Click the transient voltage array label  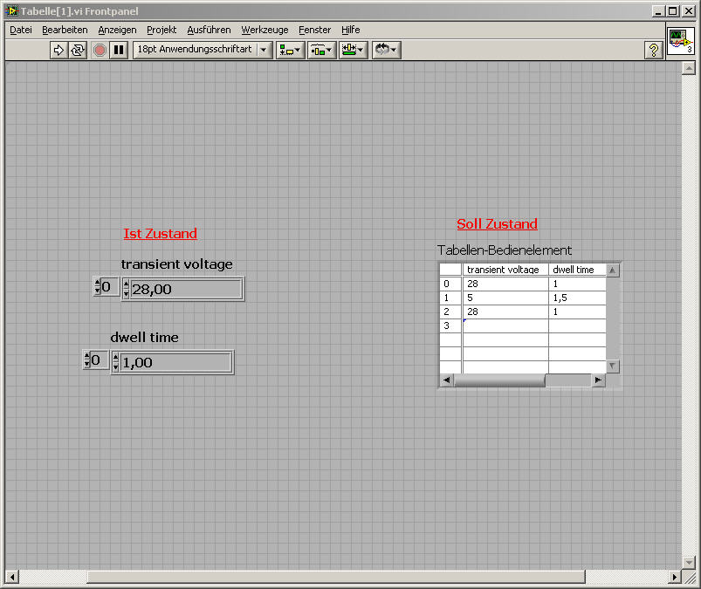tap(176, 264)
